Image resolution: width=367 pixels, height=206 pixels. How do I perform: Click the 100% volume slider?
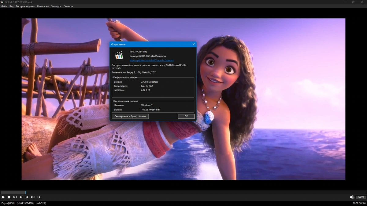tap(361, 197)
